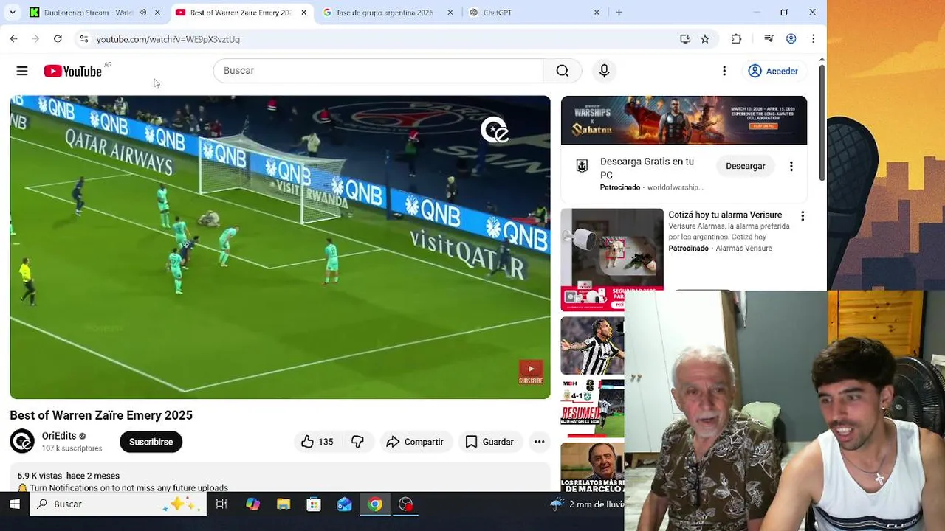Click the Compartir share button
Viewport: 945px width, 531px height.
click(415, 442)
